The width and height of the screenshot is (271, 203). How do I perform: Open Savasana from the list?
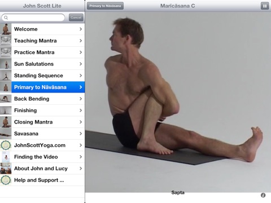(x=42, y=134)
